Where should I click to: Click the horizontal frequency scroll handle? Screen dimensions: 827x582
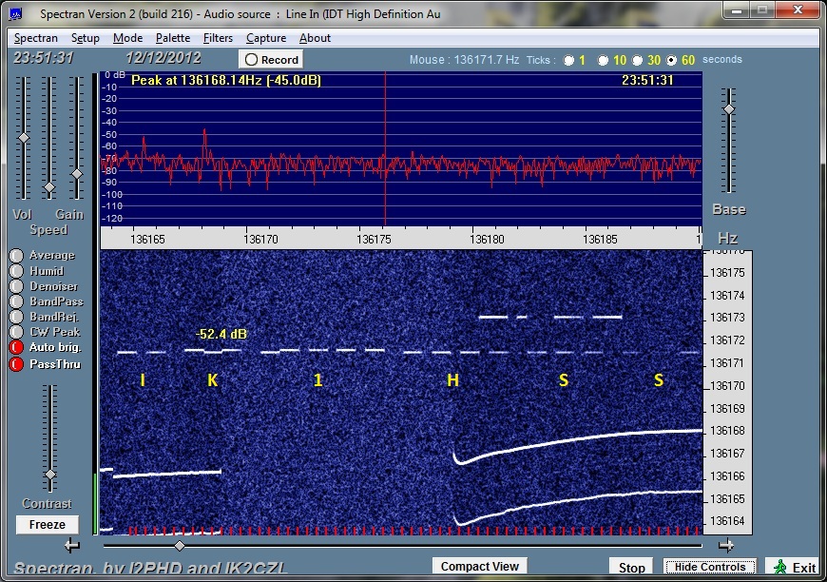180,546
